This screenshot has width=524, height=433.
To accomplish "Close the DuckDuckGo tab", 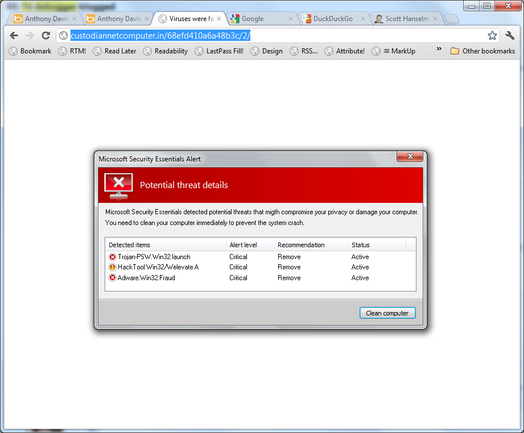I will (363, 19).
